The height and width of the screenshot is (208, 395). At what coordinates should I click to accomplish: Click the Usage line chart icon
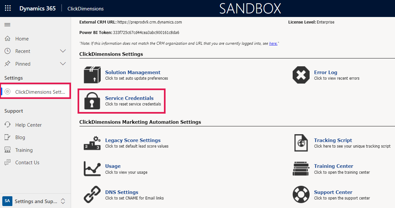(x=92, y=169)
